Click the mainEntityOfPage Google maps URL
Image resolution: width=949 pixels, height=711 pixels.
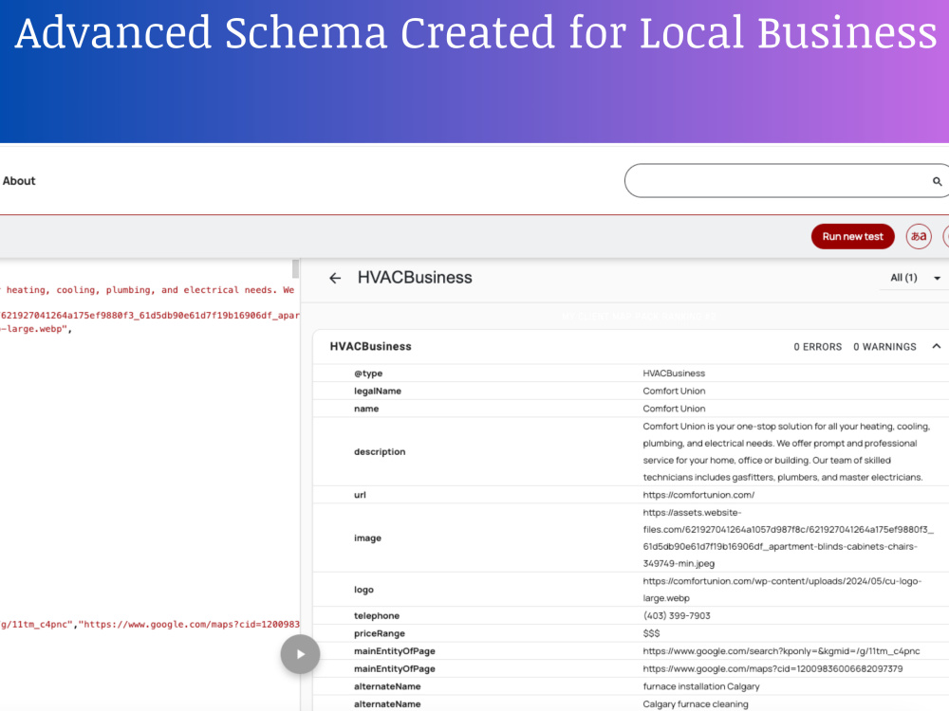[772, 668]
